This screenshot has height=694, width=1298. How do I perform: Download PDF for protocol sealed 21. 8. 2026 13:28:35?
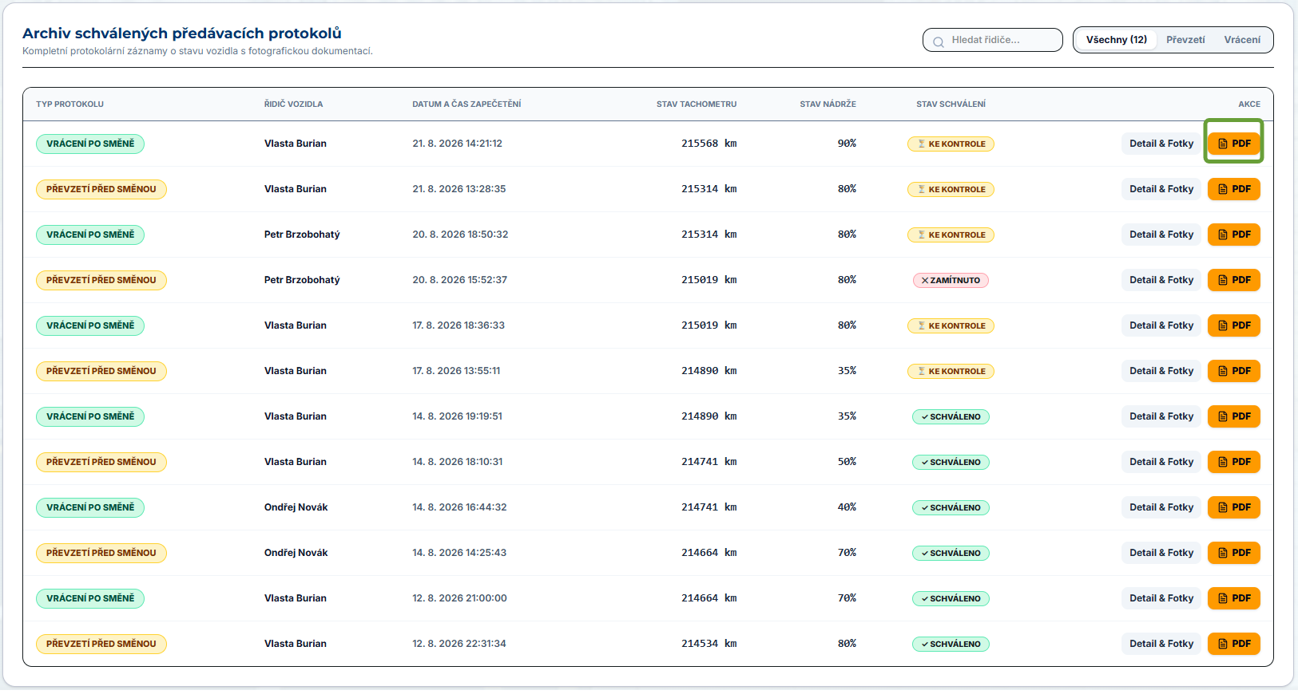click(x=1233, y=189)
